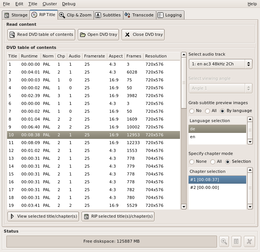This screenshot has width=260, height=252.
Task: Select title 17 with 782 frames
Action: tap(94, 190)
